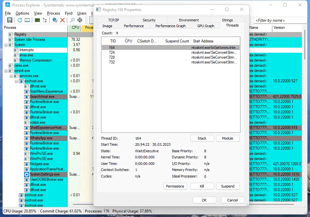Click Cancel in Properties dialog
The width and height of the screenshot is (310, 217).
(233, 200)
